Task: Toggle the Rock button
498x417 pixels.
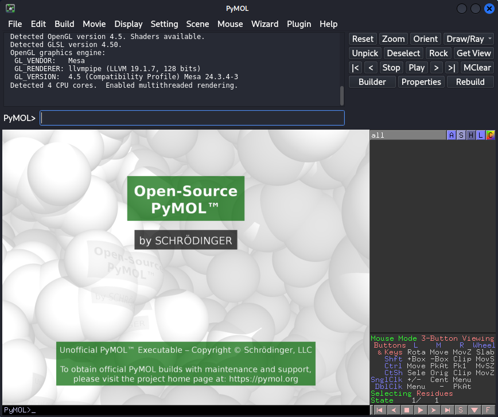Action: (438, 53)
